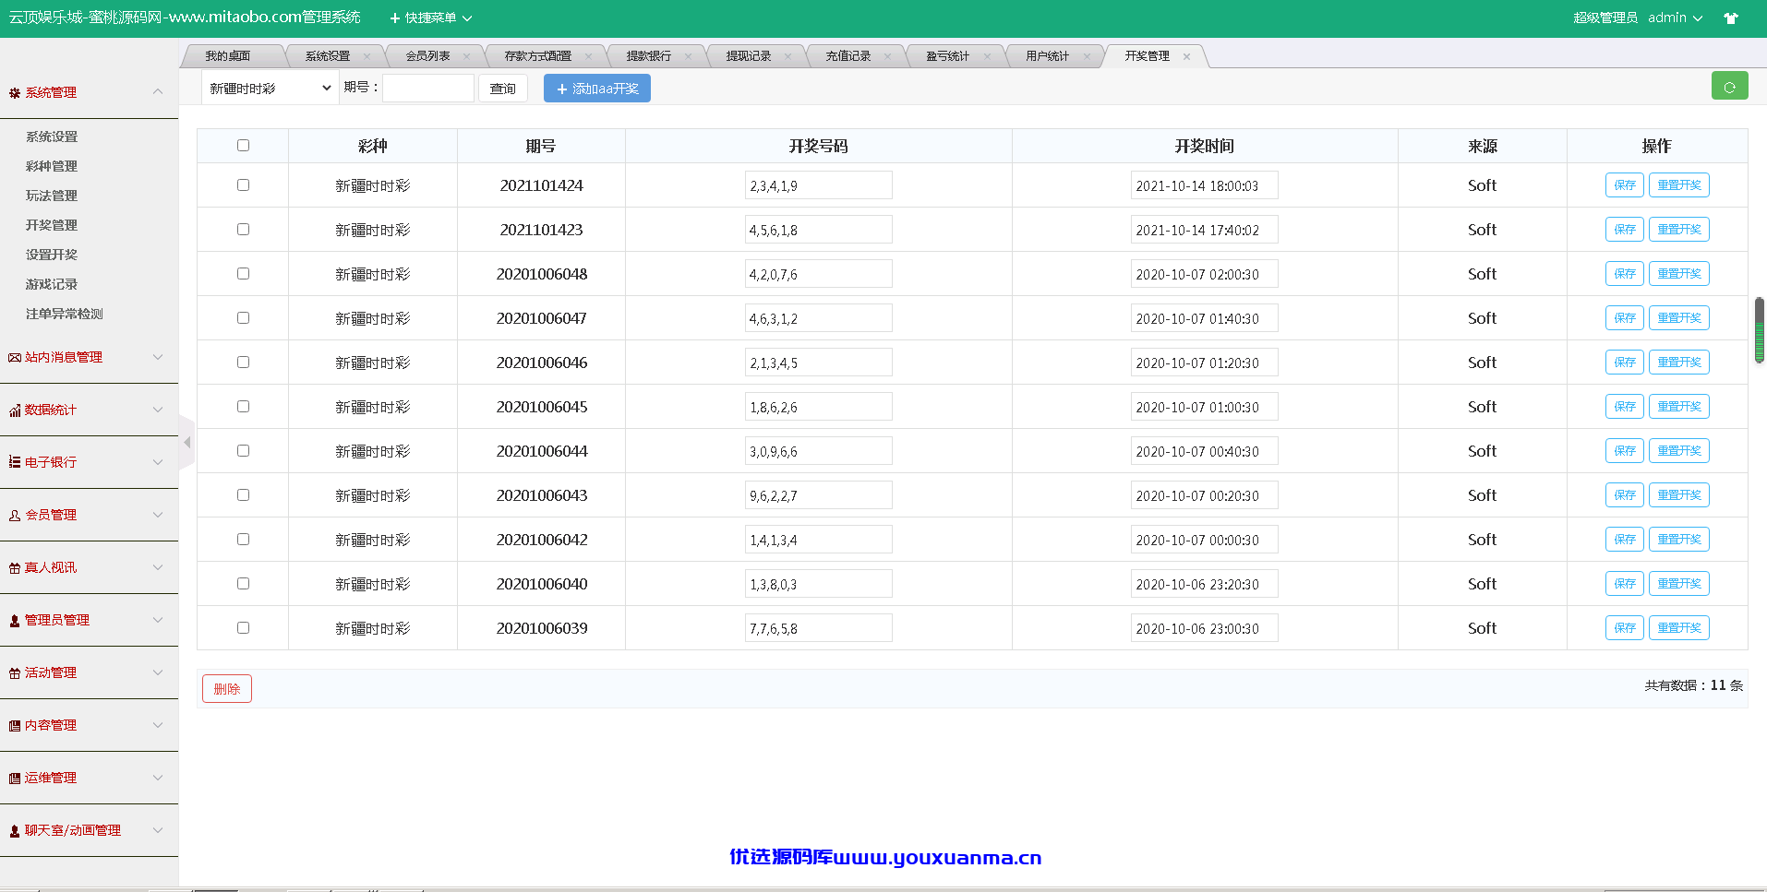Viewport: 1767px width, 892px height.
Task: Click the 管理员管理 person icon
Action: 15,621
